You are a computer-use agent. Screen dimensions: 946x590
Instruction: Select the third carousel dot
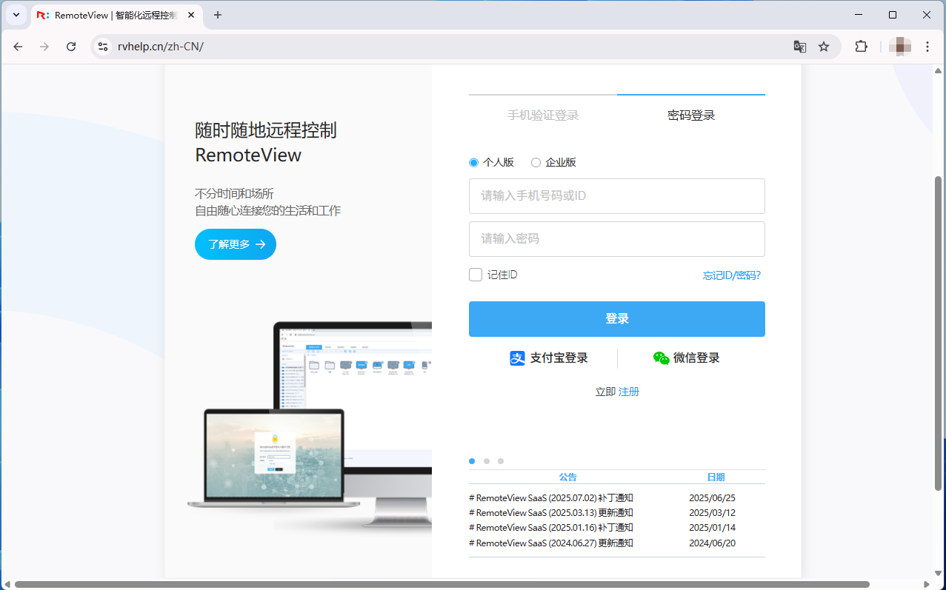pyautogui.click(x=501, y=461)
